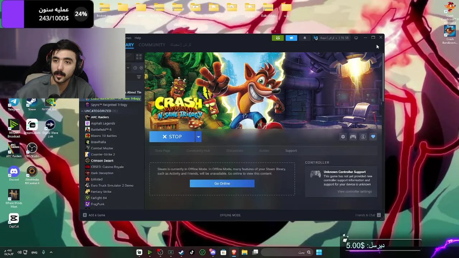This screenshot has width=459, height=258.
Task: Go Online from Steam offline mode
Action: [x=222, y=183]
